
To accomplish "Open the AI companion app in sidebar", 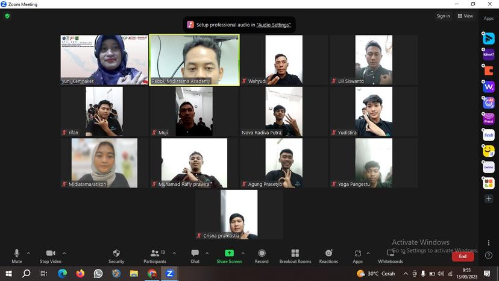I will (x=489, y=103).
